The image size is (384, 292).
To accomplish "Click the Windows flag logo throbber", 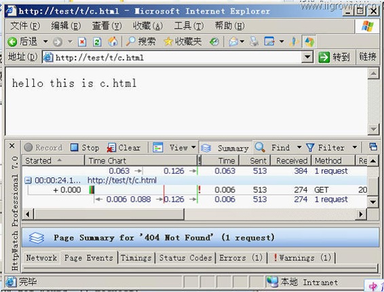I will pyautogui.click(x=368, y=26).
